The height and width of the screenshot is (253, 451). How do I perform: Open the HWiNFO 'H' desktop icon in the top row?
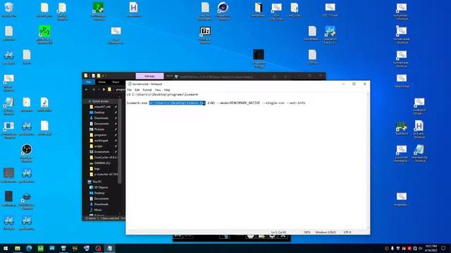pos(133,9)
